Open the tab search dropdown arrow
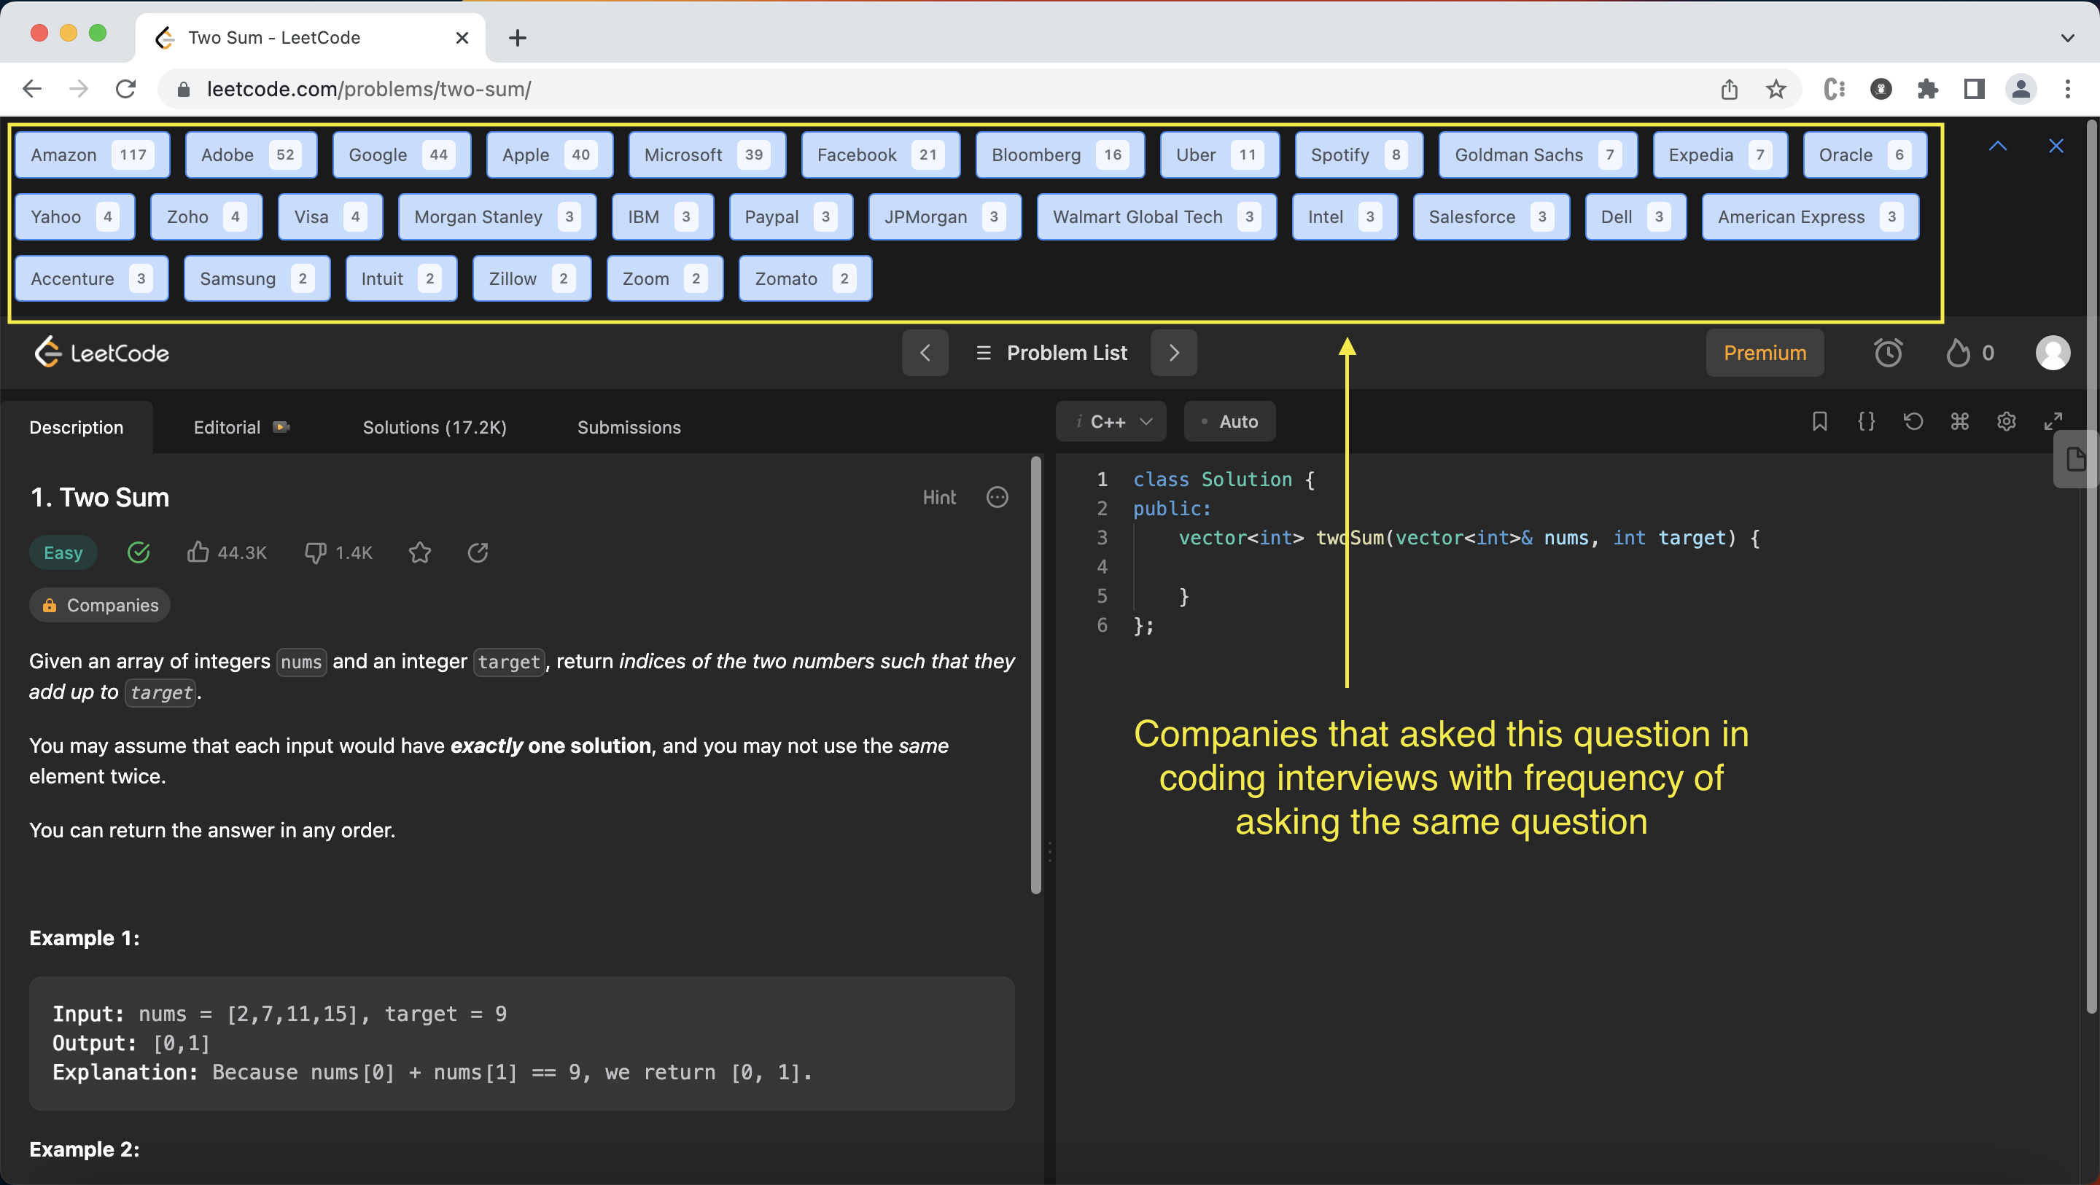 pyautogui.click(x=2067, y=39)
